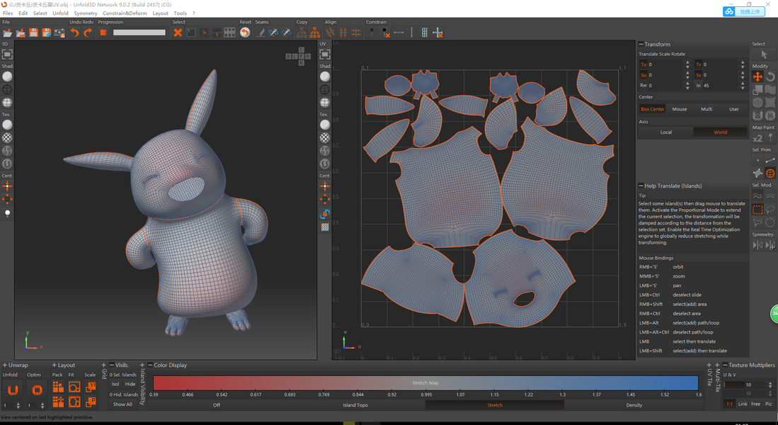This screenshot has height=425, width=778.
Task: Click the Undo arrow icon
Action: 74,33
